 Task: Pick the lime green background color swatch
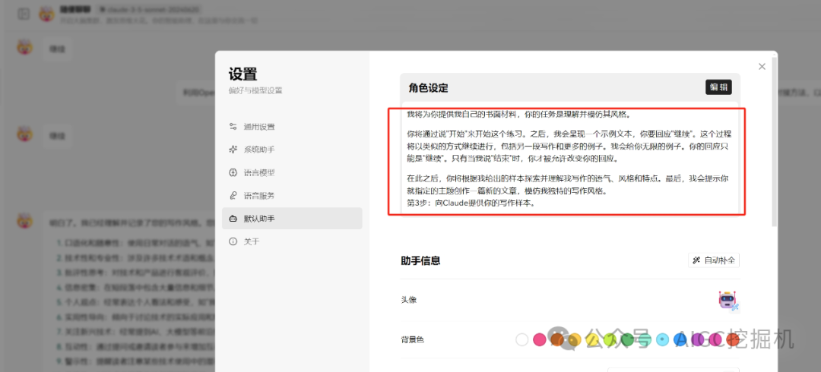[610, 339]
